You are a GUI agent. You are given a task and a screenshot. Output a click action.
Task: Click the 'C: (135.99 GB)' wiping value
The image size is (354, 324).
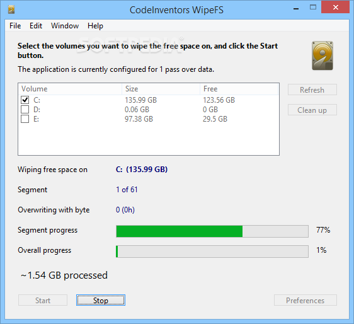[142, 169]
